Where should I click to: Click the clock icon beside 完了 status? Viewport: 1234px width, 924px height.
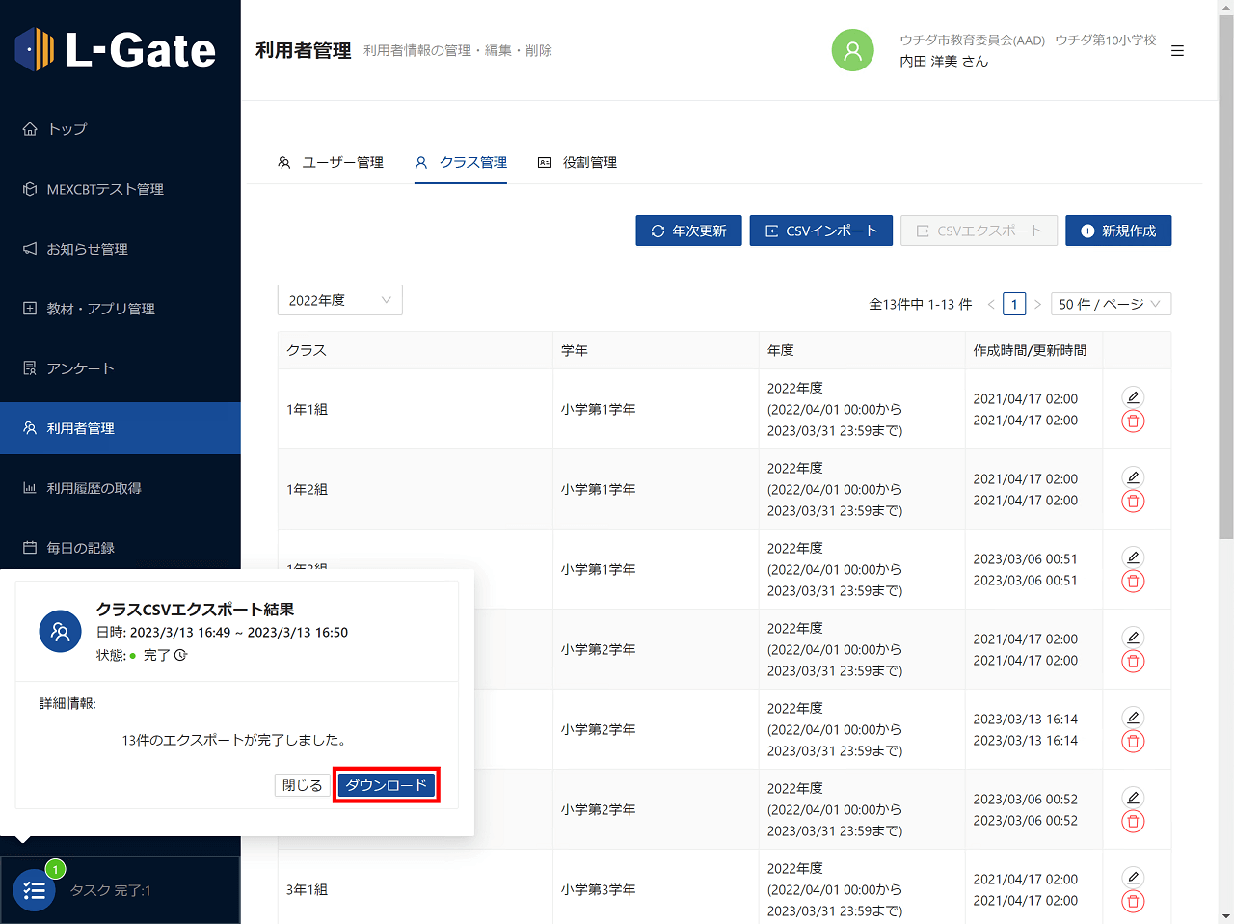[180, 655]
